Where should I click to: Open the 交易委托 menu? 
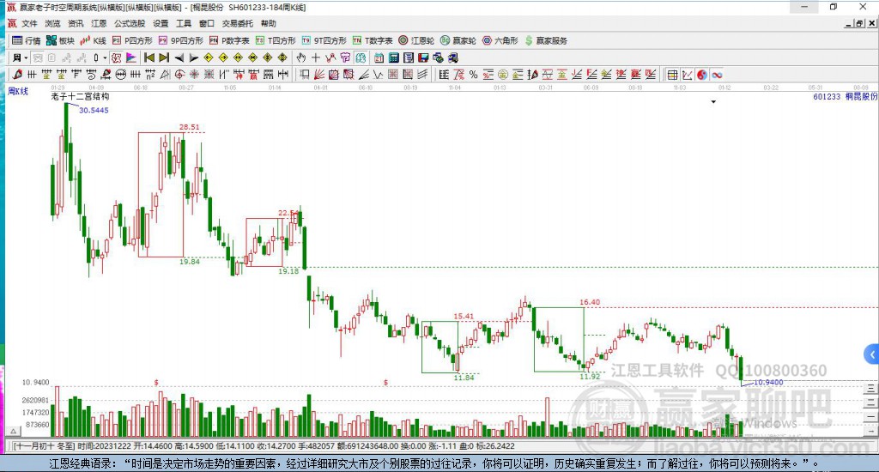point(238,23)
